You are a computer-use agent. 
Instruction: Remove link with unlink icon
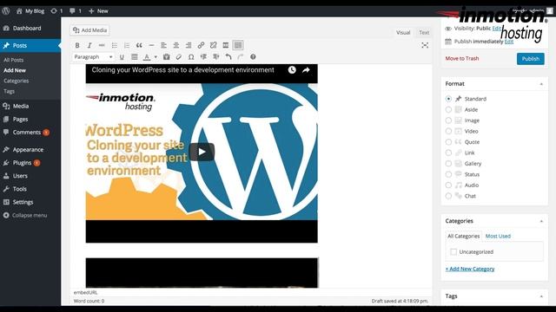[213, 45]
